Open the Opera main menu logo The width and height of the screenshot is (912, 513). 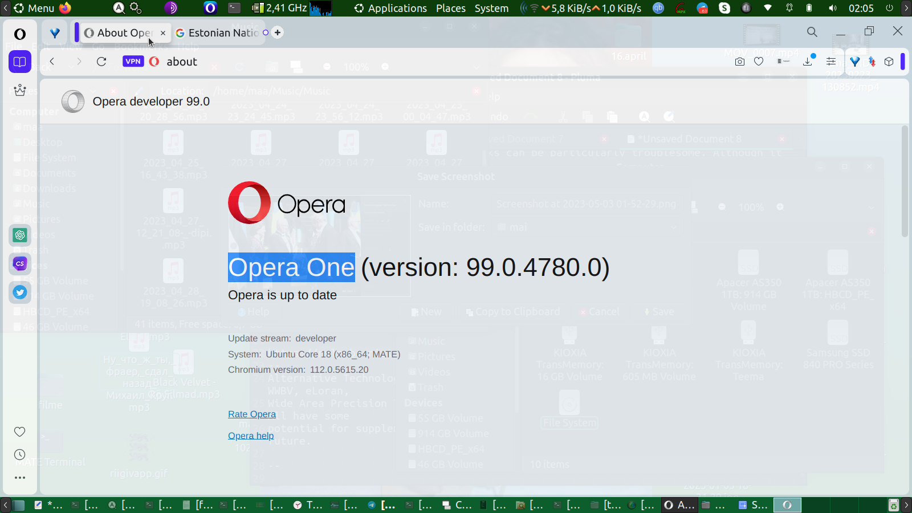click(20, 34)
